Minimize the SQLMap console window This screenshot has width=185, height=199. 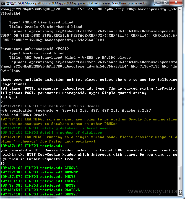click(158, 2)
